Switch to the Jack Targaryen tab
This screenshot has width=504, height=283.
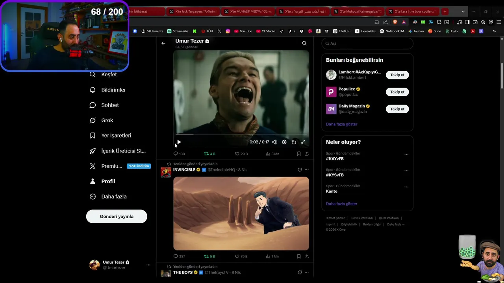click(192, 11)
